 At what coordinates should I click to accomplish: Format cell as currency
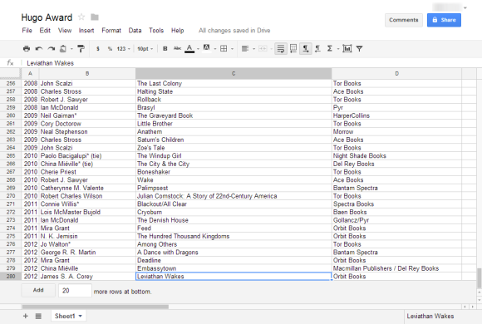pos(98,48)
